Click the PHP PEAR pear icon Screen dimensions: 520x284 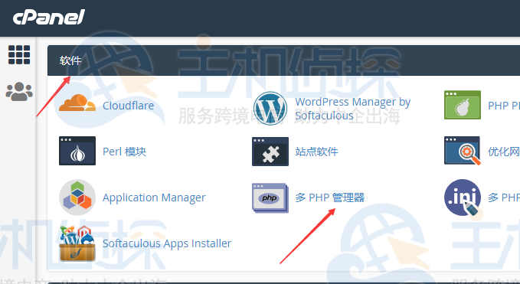pos(463,105)
